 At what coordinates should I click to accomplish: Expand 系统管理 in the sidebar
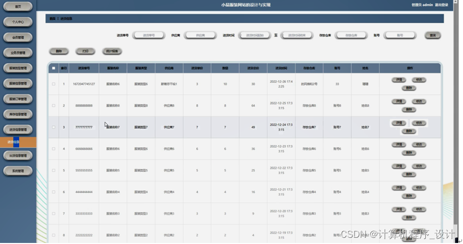click(x=18, y=171)
